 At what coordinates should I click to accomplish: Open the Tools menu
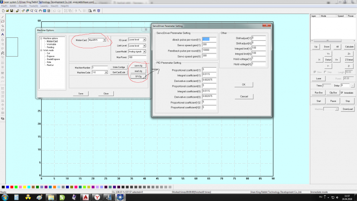tap(34, 6)
